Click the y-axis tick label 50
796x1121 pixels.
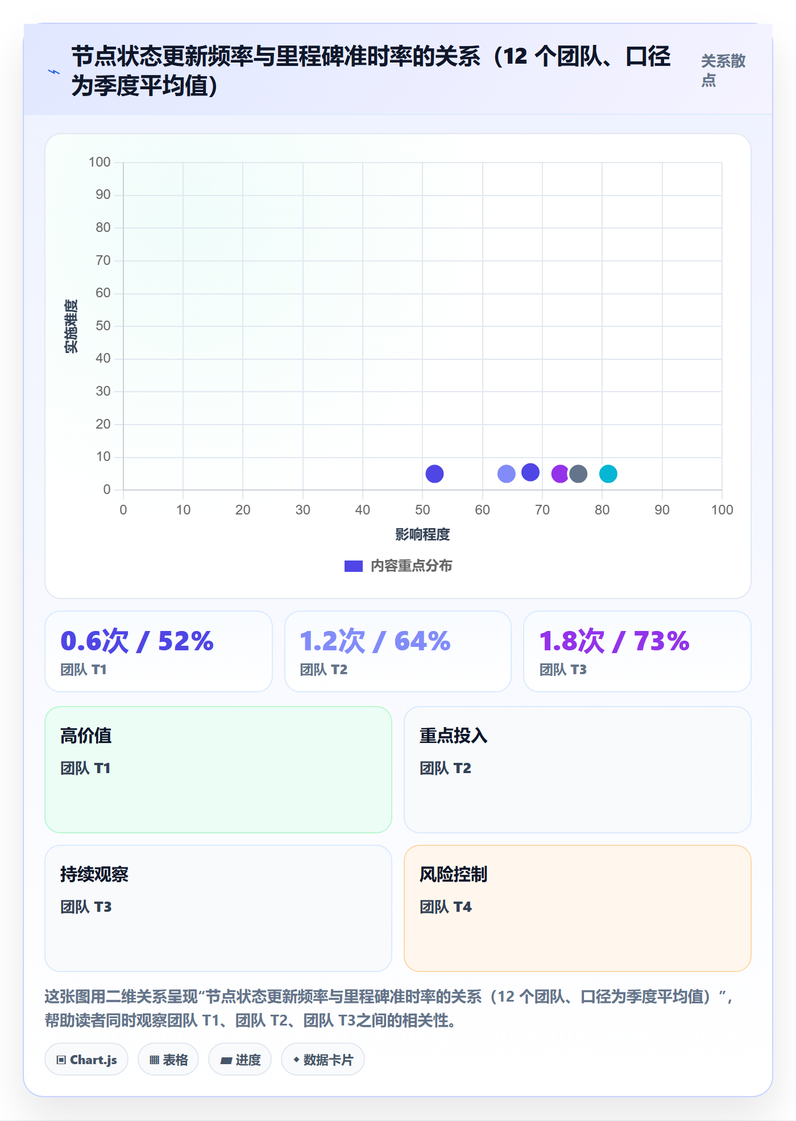[103, 326]
